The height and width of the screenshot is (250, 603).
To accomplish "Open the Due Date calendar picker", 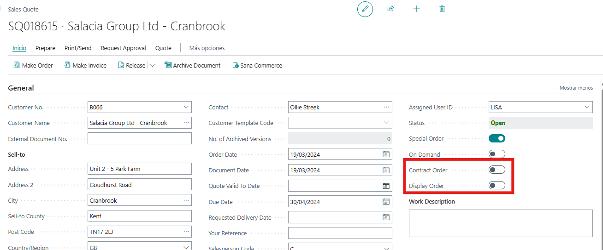I will click(386, 202).
